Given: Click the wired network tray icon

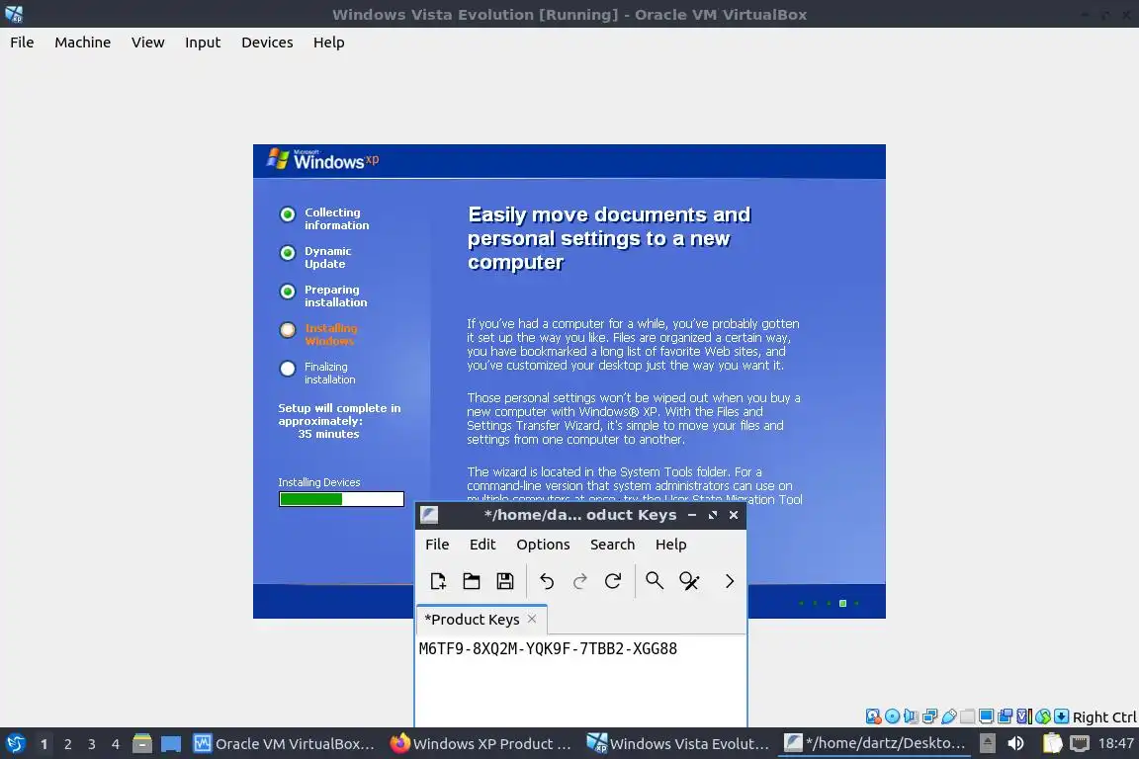Looking at the screenshot, I should coord(1080,743).
